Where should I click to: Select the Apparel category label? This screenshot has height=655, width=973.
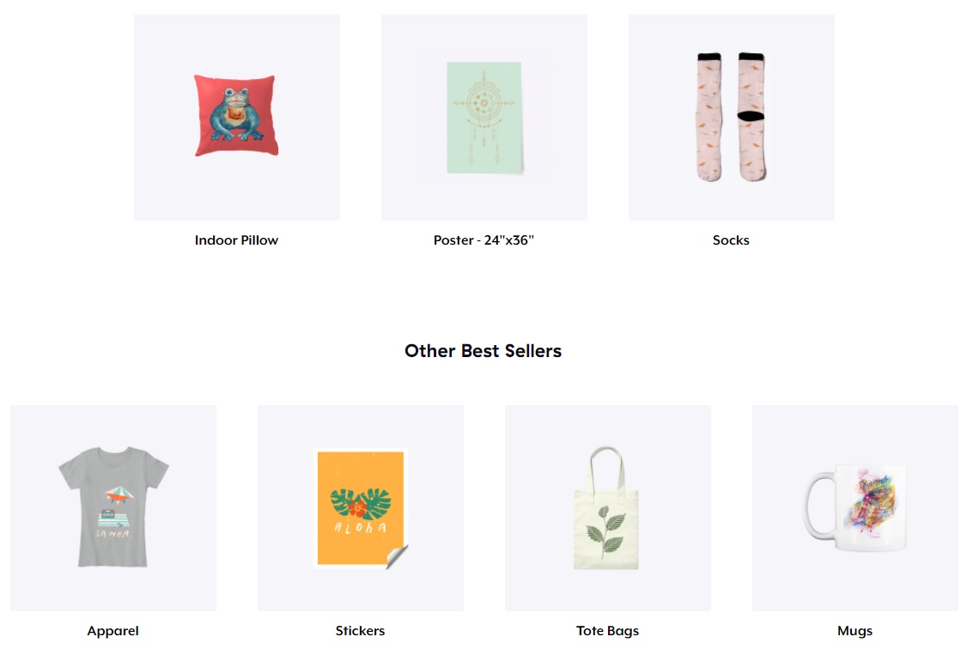tap(113, 632)
